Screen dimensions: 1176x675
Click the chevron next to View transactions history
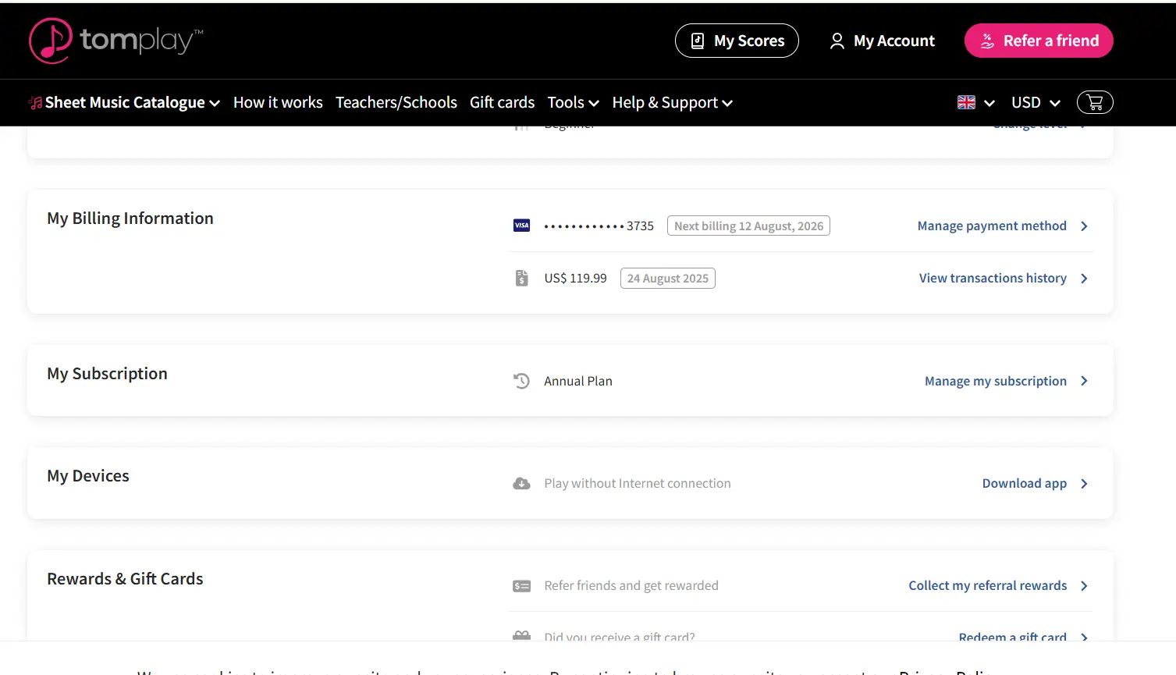[1084, 278]
